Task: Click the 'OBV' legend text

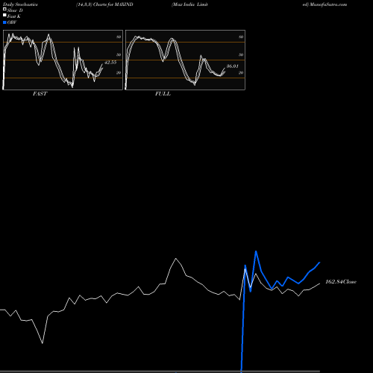Action: [12, 22]
